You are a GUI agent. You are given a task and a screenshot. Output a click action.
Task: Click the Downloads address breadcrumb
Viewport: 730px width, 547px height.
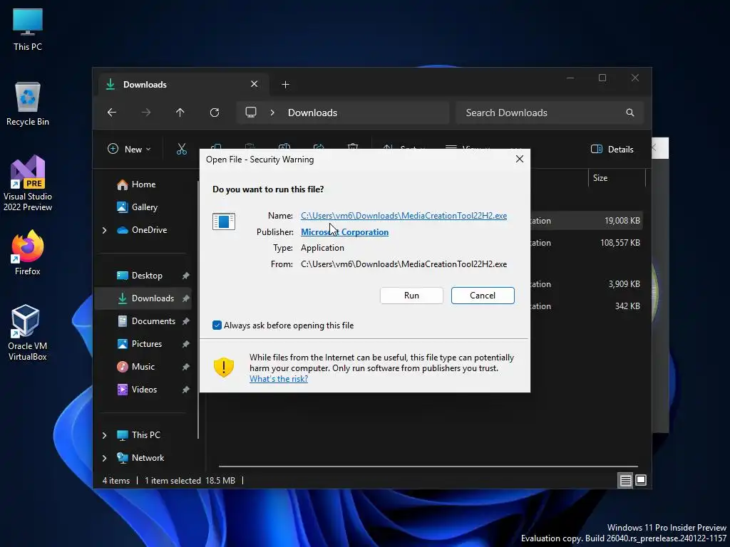312,113
